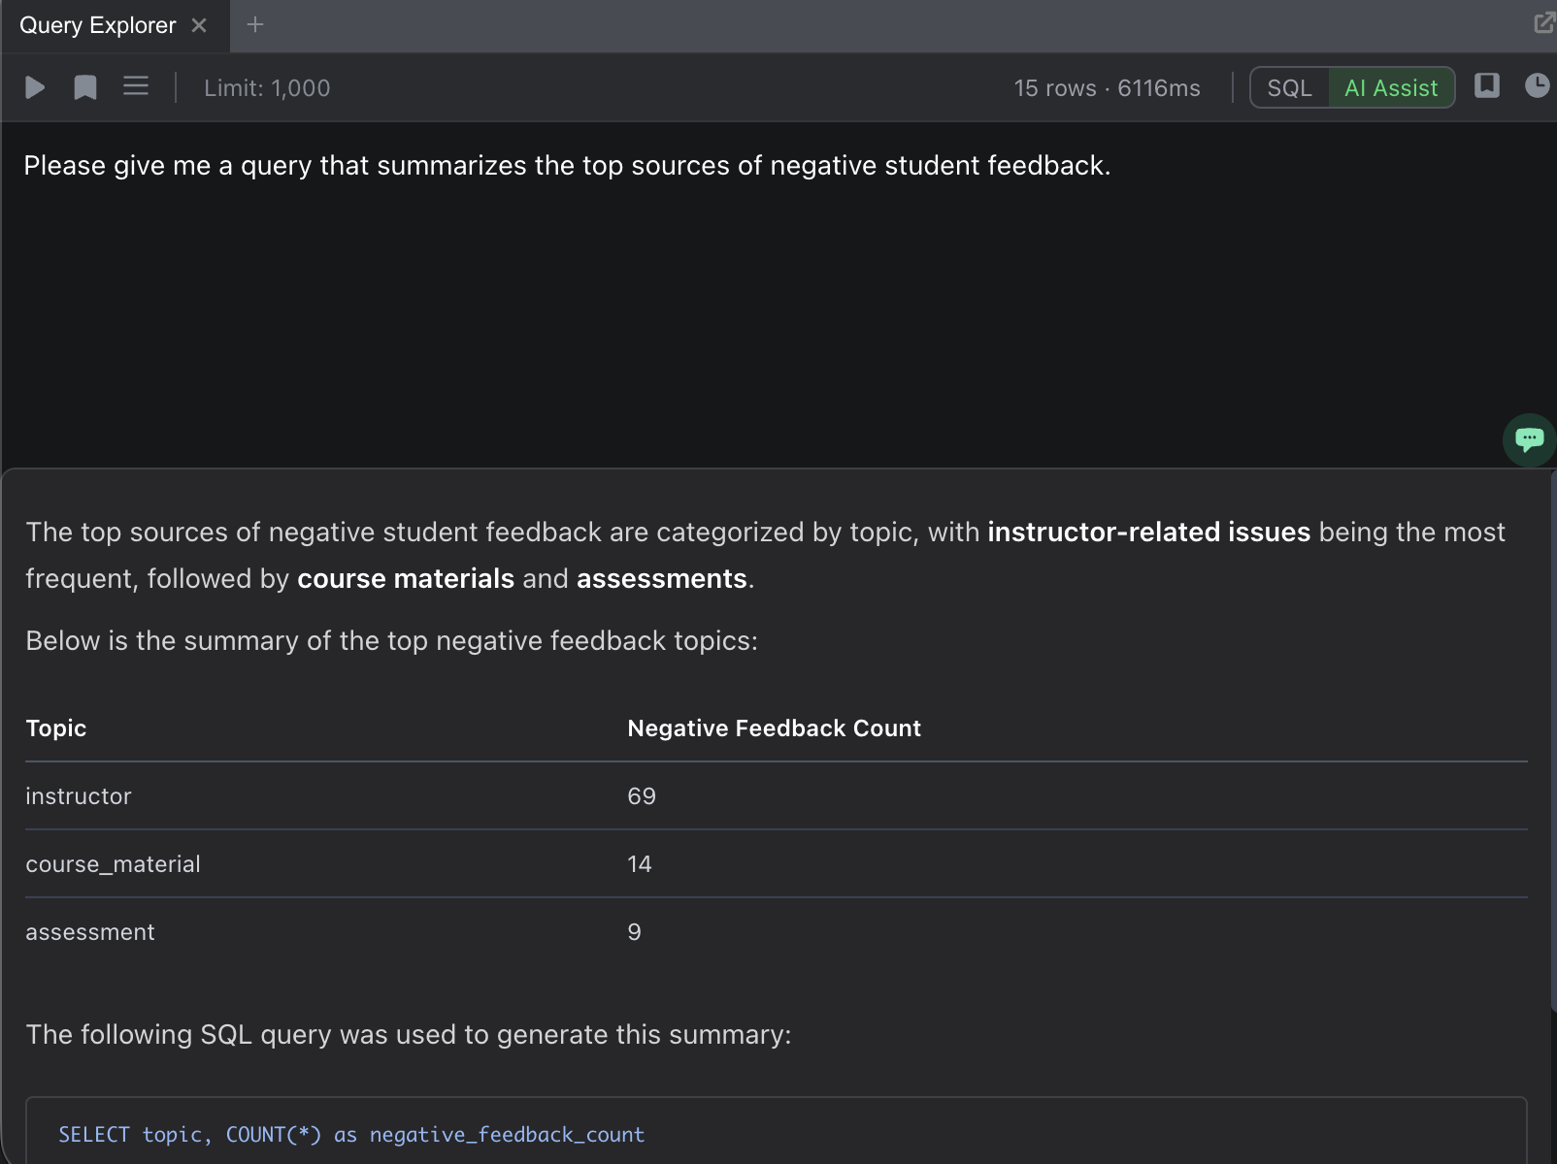Add a new tab with the plus icon

click(255, 25)
